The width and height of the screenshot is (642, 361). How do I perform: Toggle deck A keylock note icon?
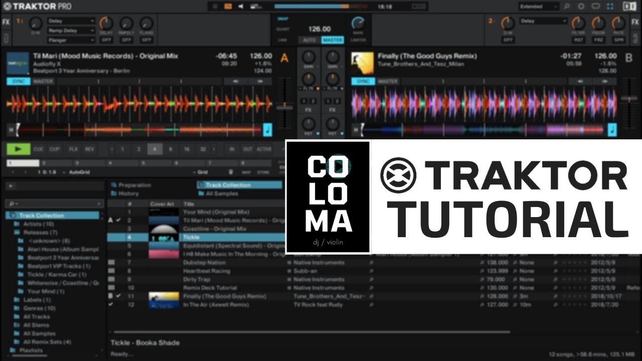click(x=268, y=130)
